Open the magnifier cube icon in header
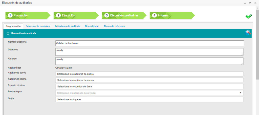 pos(248,33)
